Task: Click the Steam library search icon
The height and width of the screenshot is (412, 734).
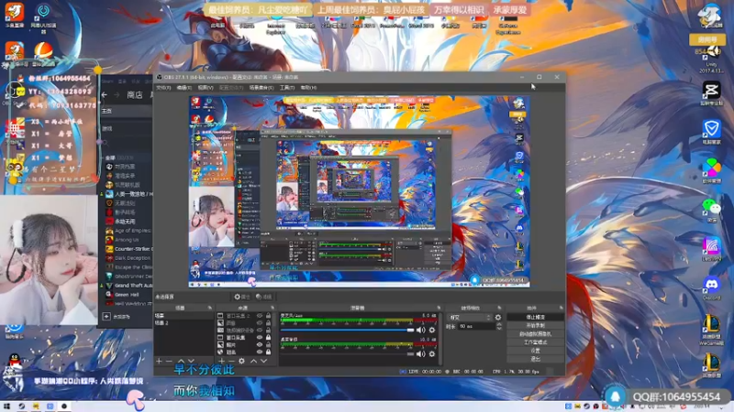Action: point(106,143)
